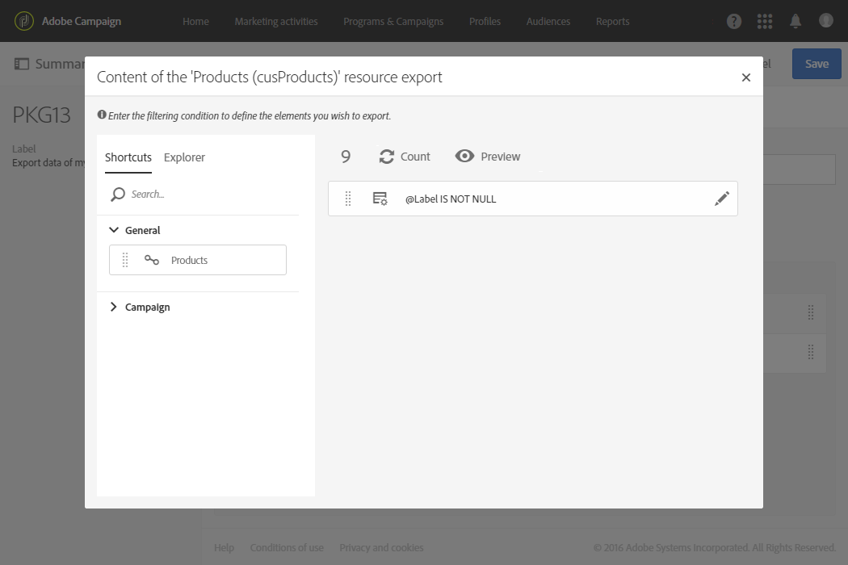Expand the Campaign section
This screenshot has width=848, height=565.
pos(113,307)
